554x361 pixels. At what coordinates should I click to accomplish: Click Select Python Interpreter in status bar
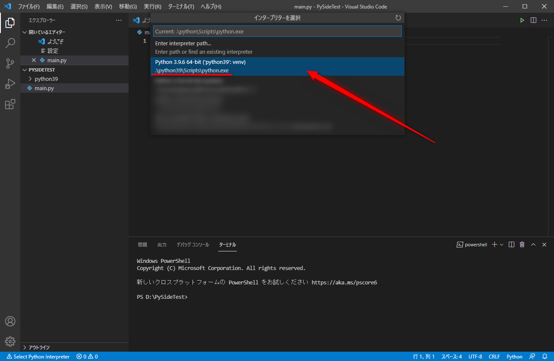(38, 356)
